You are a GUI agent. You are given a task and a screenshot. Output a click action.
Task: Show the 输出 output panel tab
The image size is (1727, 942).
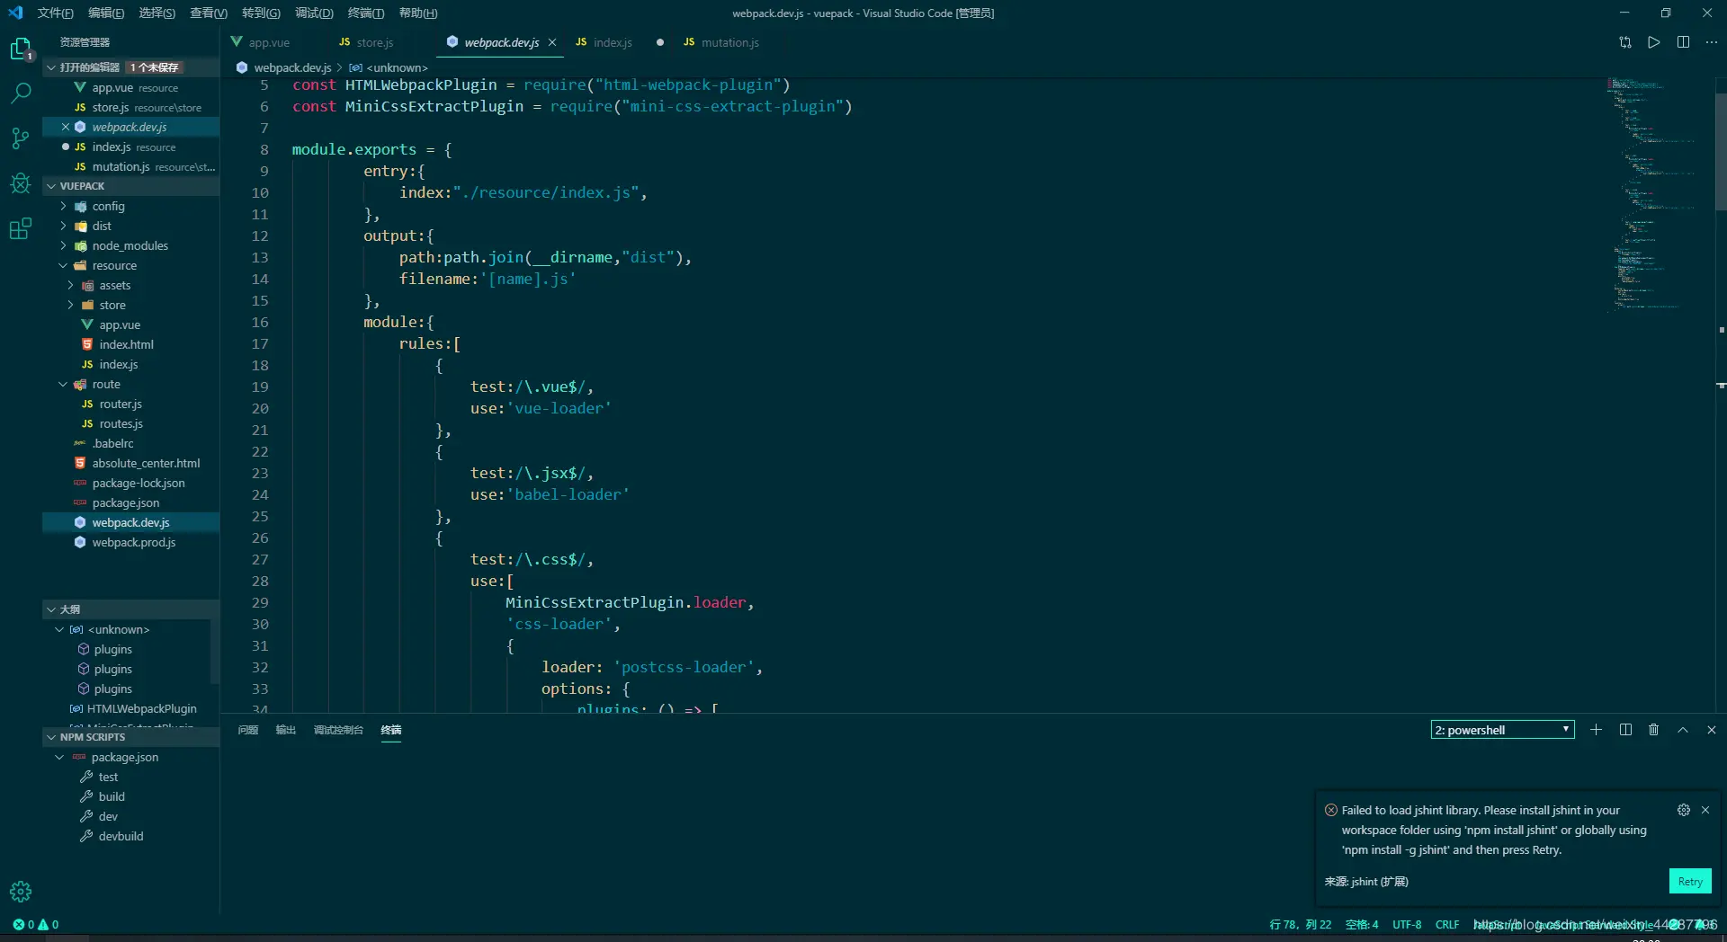285,730
